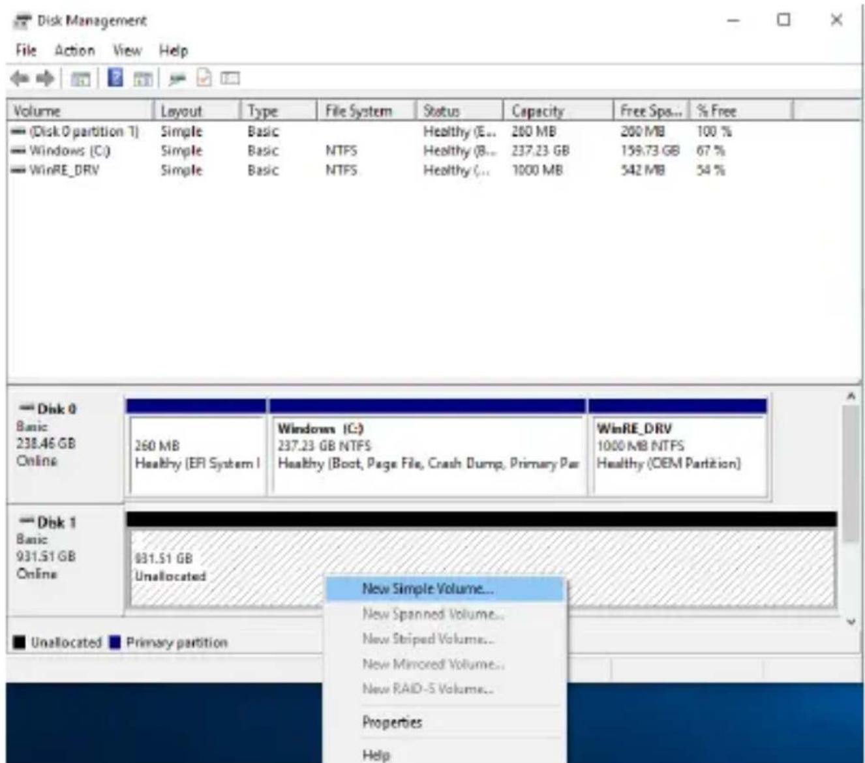Click the 237.23 GB capacity cell
This screenshot has height=763, width=865.
540,151
